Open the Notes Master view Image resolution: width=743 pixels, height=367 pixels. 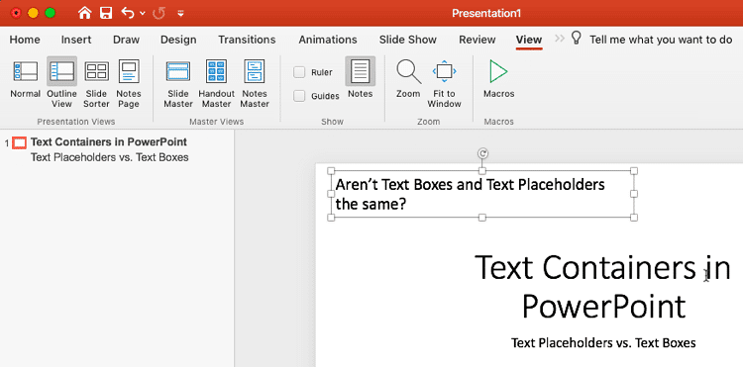coord(255,83)
